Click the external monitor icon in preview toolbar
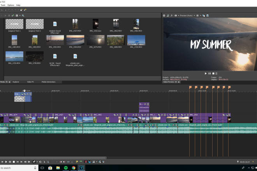The width and height of the screenshot is (257, 171). pos(168,16)
